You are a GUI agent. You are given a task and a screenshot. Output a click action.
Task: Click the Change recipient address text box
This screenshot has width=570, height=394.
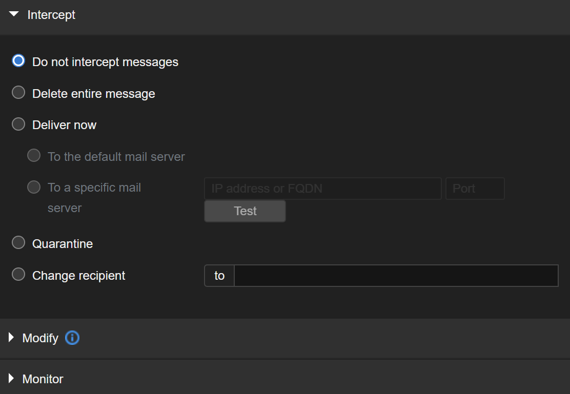pyautogui.click(x=396, y=276)
